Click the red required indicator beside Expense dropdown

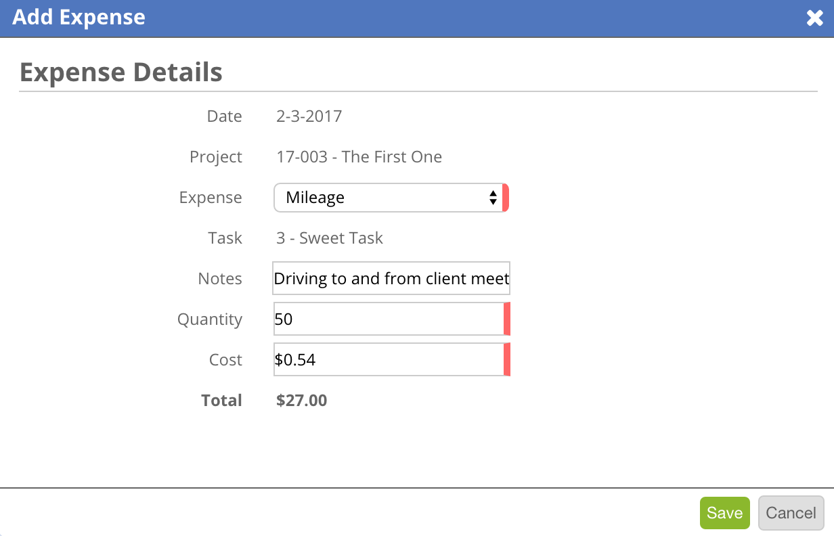[506, 197]
